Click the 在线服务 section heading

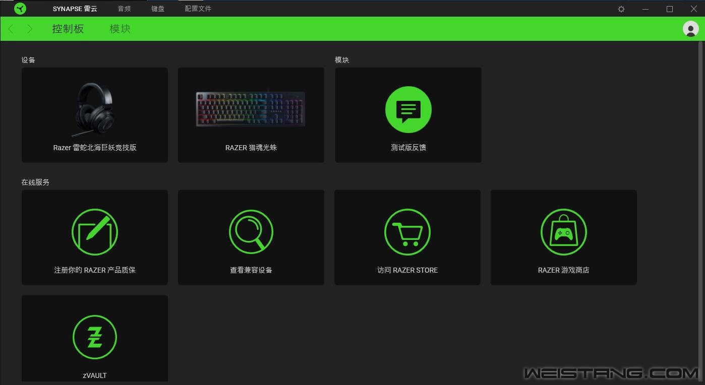(x=35, y=182)
